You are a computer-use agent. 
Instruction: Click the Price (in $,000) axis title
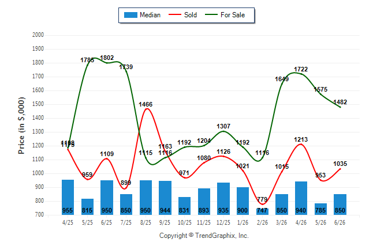coord(21,126)
